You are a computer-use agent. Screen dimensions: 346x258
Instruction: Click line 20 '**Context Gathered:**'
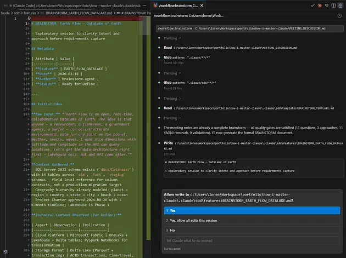(x=53, y=165)
